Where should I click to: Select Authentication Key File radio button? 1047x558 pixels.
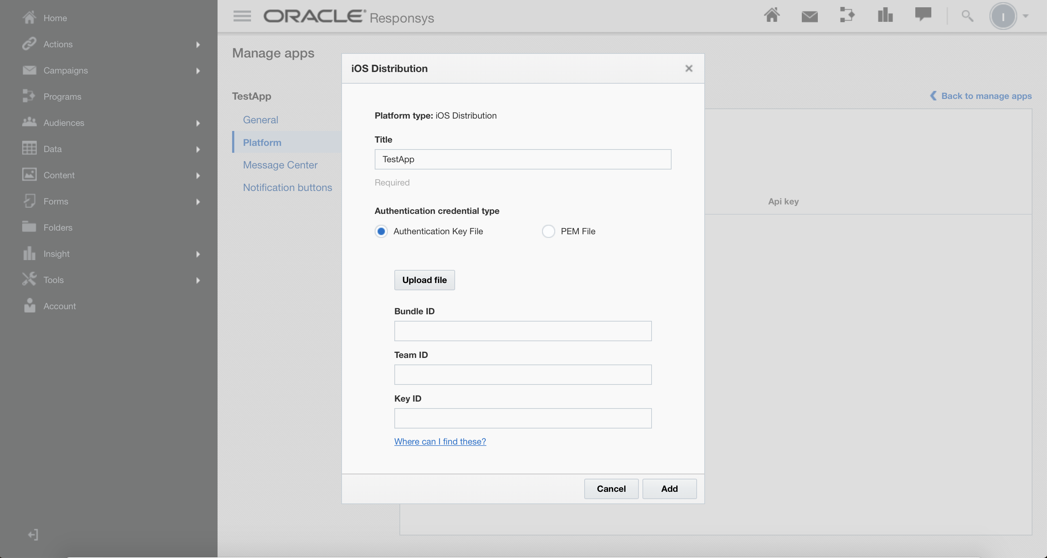point(381,231)
